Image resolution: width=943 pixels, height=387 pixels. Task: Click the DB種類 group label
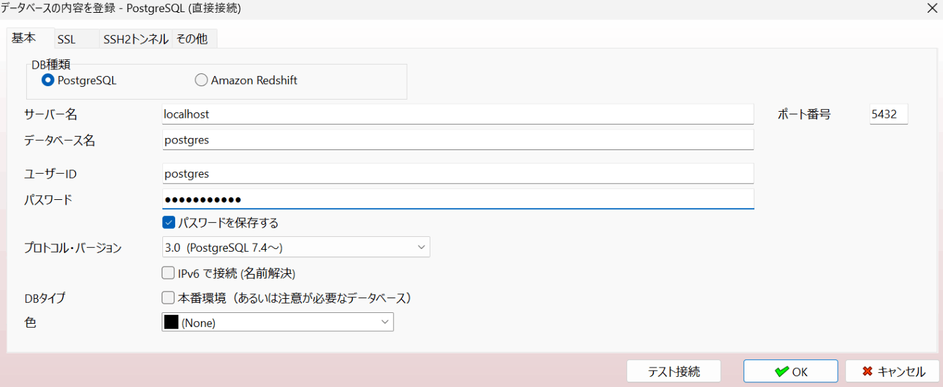point(51,65)
